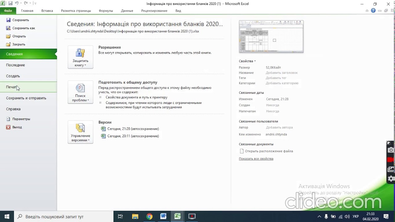Screen dimensions: 395x222
Task: Click the network tray icon
Action: 340,216
